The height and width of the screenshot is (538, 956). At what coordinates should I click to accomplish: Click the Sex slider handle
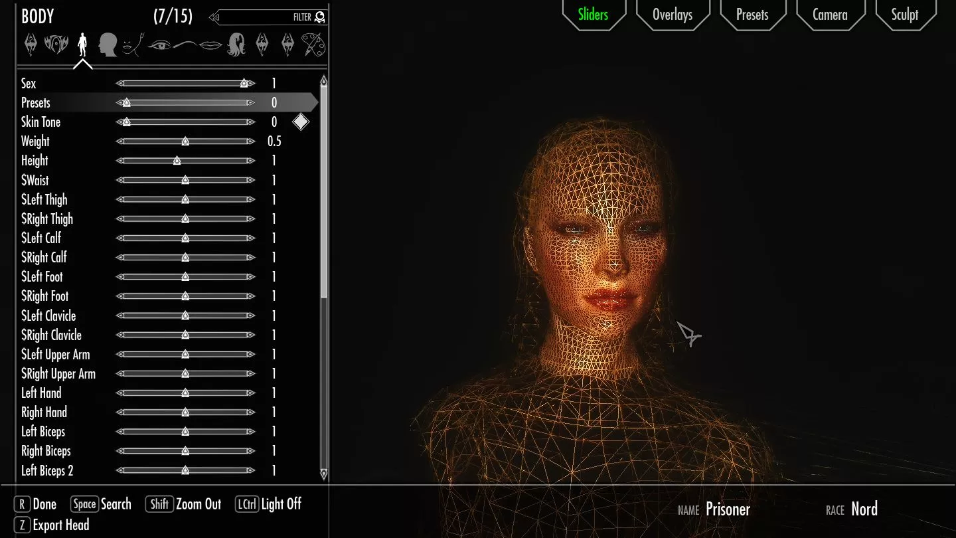244,84
